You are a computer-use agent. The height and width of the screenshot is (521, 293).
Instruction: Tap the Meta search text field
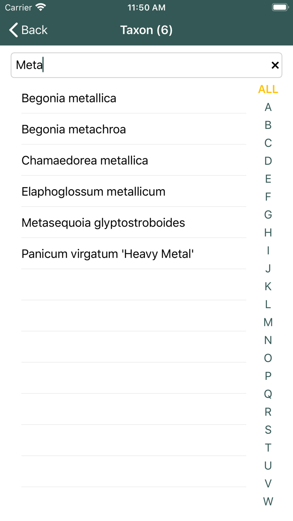tap(138, 65)
